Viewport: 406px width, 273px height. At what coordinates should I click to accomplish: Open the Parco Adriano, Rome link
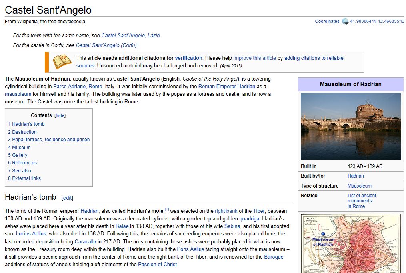coord(78,86)
